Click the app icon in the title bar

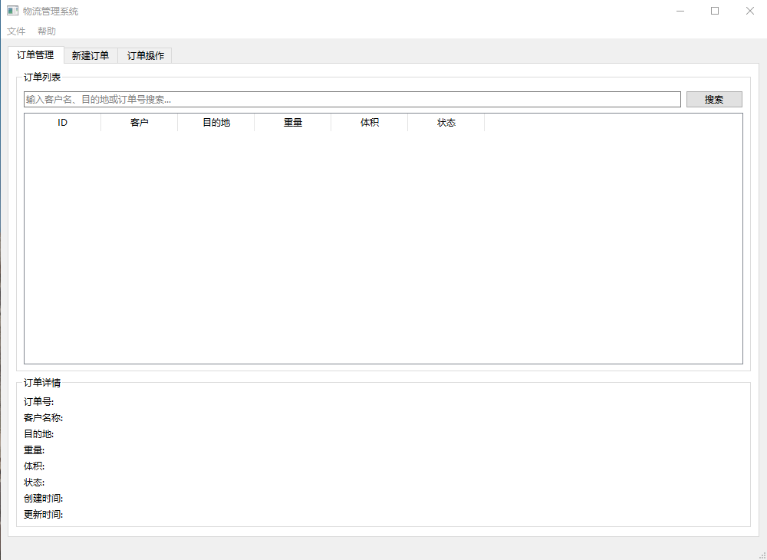(x=12, y=12)
